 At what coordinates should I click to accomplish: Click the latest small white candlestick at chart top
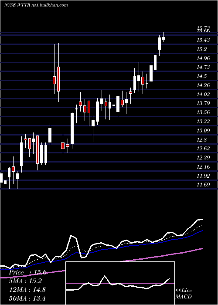(163, 38)
